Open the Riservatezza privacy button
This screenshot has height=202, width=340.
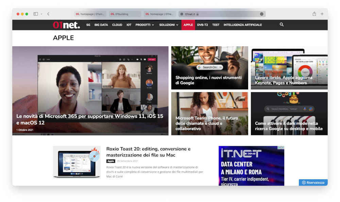coord(313,183)
